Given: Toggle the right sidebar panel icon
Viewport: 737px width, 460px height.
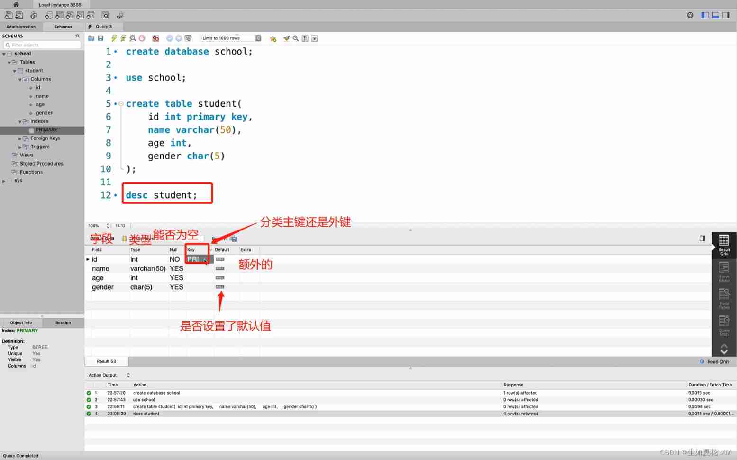Looking at the screenshot, I should click(726, 15).
